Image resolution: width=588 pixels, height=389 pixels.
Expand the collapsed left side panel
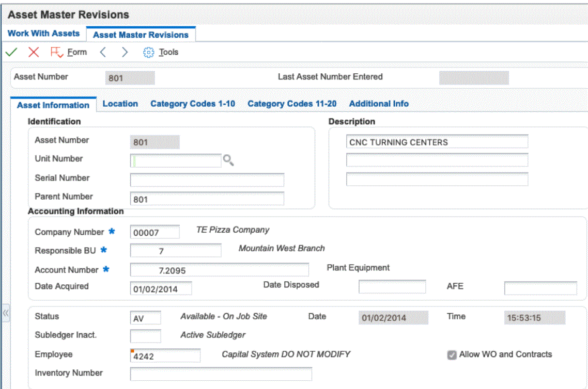click(6, 313)
